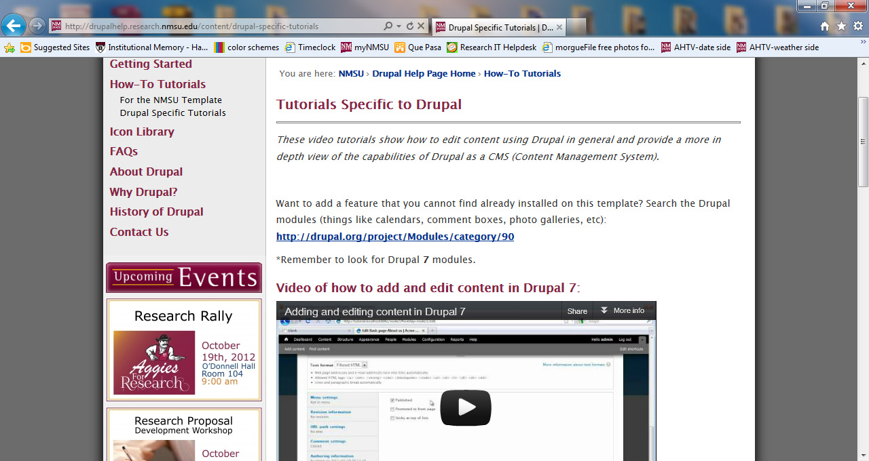This screenshot has height=461, width=869.
Task: Click the browser Forward arrow button
Action: point(37,26)
